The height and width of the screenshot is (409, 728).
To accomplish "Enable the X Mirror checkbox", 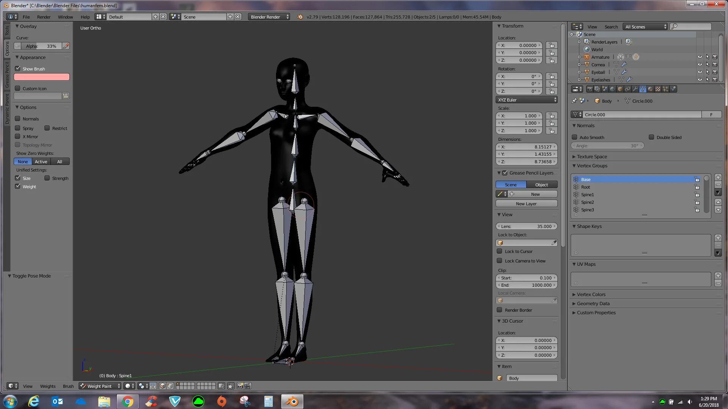I will click(x=17, y=136).
